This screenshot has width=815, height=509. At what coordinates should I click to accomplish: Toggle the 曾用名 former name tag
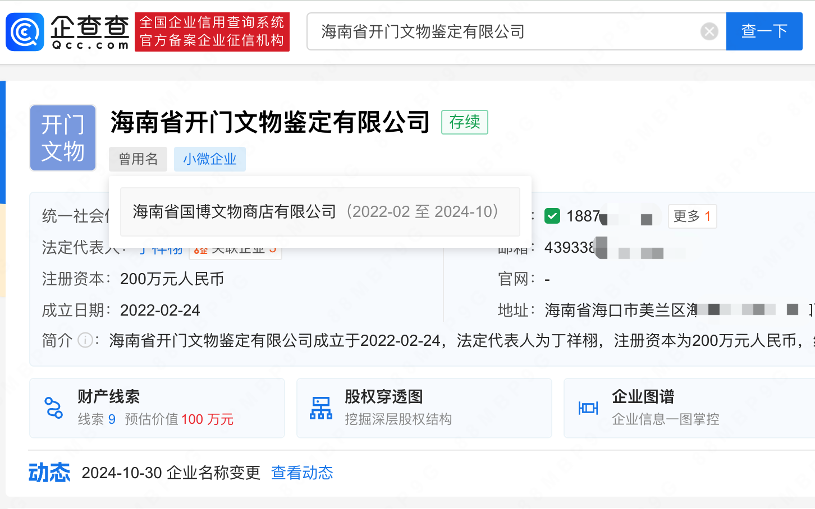(x=138, y=159)
